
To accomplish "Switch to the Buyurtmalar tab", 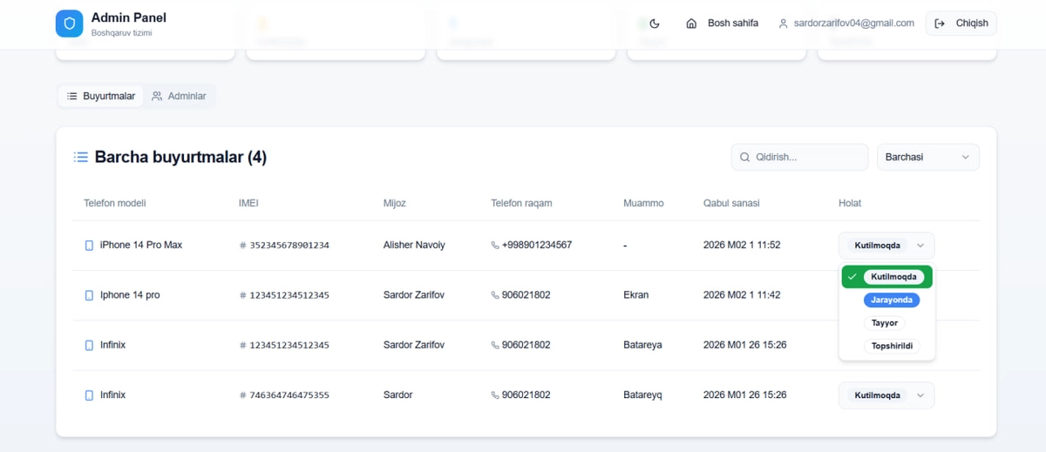I will tap(101, 96).
